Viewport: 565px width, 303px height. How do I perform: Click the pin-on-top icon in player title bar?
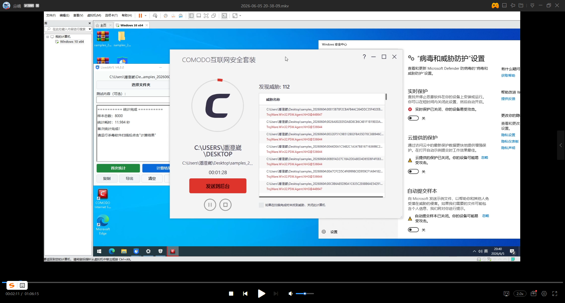[513, 6]
